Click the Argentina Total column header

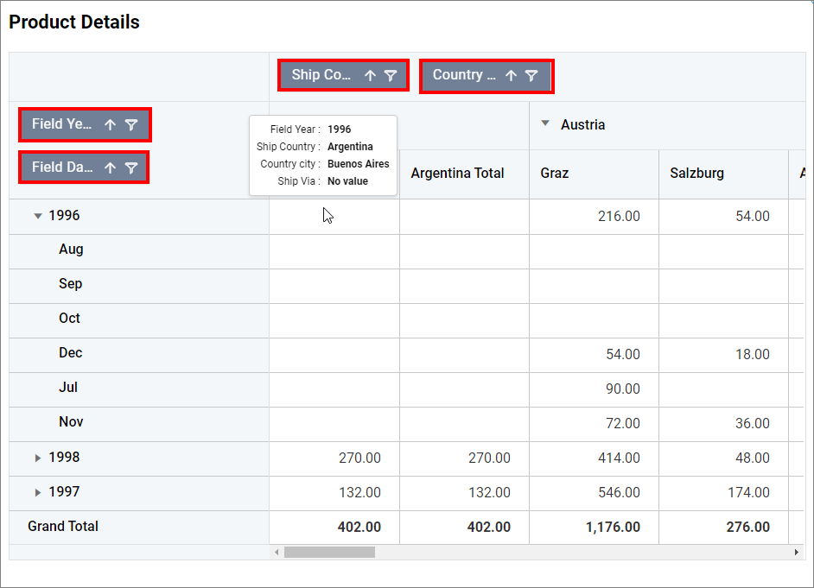click(x=457, y=174)
